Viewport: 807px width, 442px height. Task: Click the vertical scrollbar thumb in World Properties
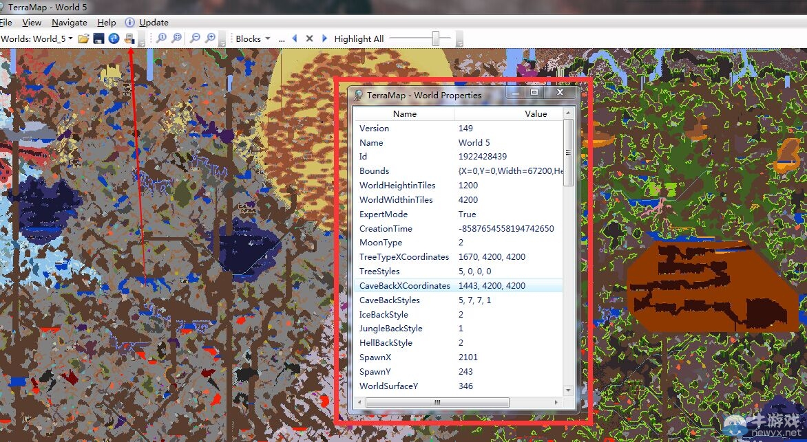pyautogui.click(x=568, y=153)
